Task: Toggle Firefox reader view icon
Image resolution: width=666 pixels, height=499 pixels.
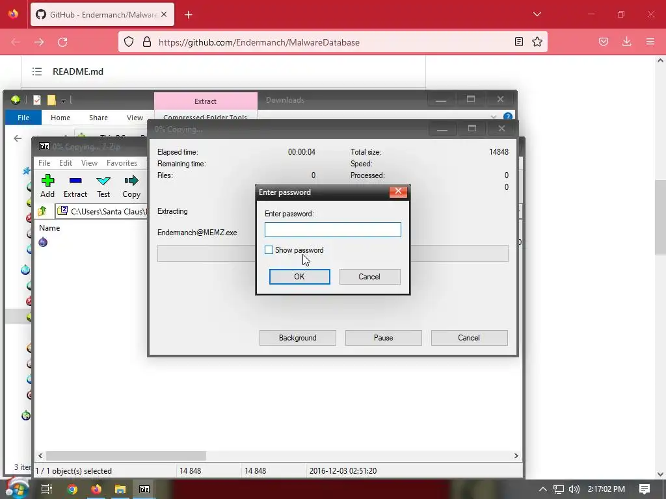Action: [518, 42]
